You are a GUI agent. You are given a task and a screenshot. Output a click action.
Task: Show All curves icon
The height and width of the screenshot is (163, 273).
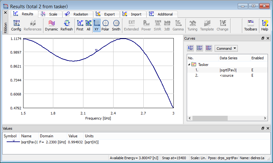88,25
